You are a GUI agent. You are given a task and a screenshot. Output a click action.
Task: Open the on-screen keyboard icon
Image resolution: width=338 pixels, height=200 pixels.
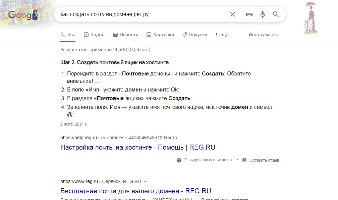point(249,14)
